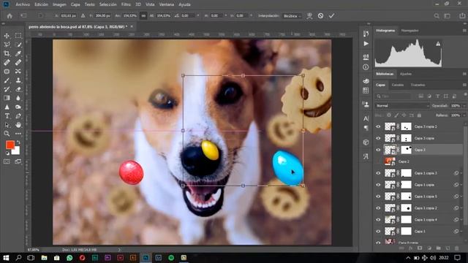Select the Eraser tool

tap(18, 89)
